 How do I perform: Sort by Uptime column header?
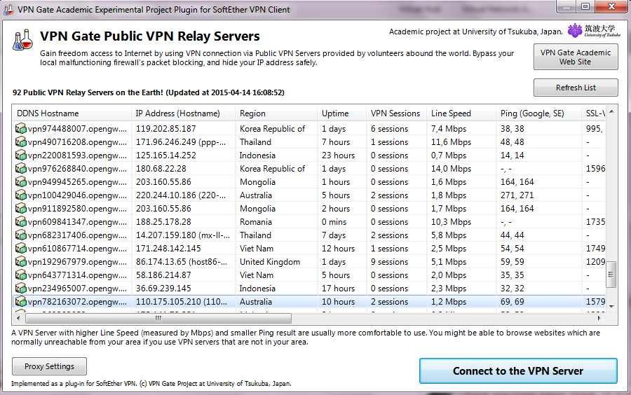[341, 113]
